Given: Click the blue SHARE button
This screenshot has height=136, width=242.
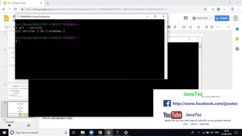Looking at the screenshot, I should click(222, 18).
